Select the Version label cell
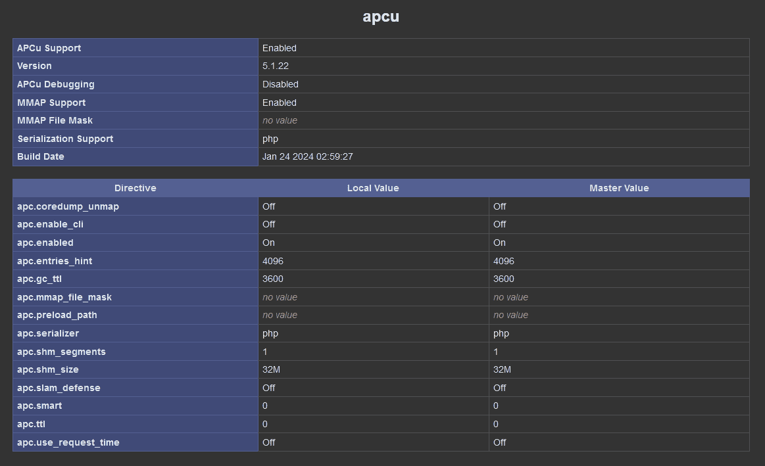The height and width of the screenshot is (466, 765). coord(135,66)
